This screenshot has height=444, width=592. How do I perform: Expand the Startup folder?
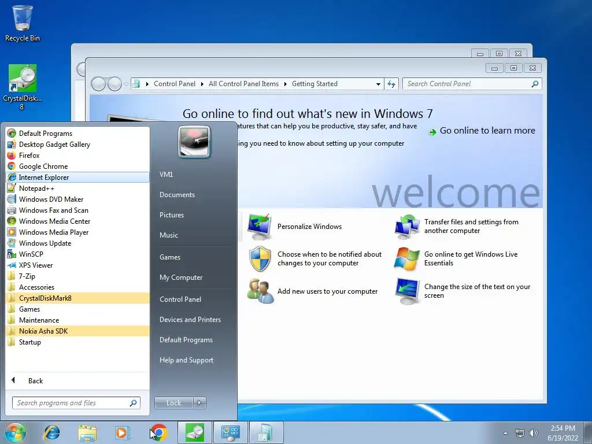[77, 341]
